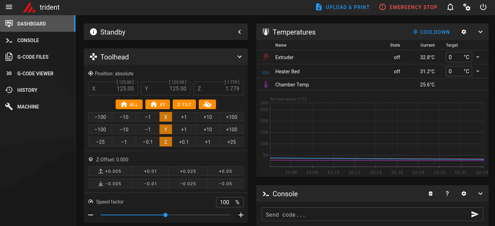This screenshot has height=226, width=495.
Task: Open console help question mark
Action: (447, 194)
